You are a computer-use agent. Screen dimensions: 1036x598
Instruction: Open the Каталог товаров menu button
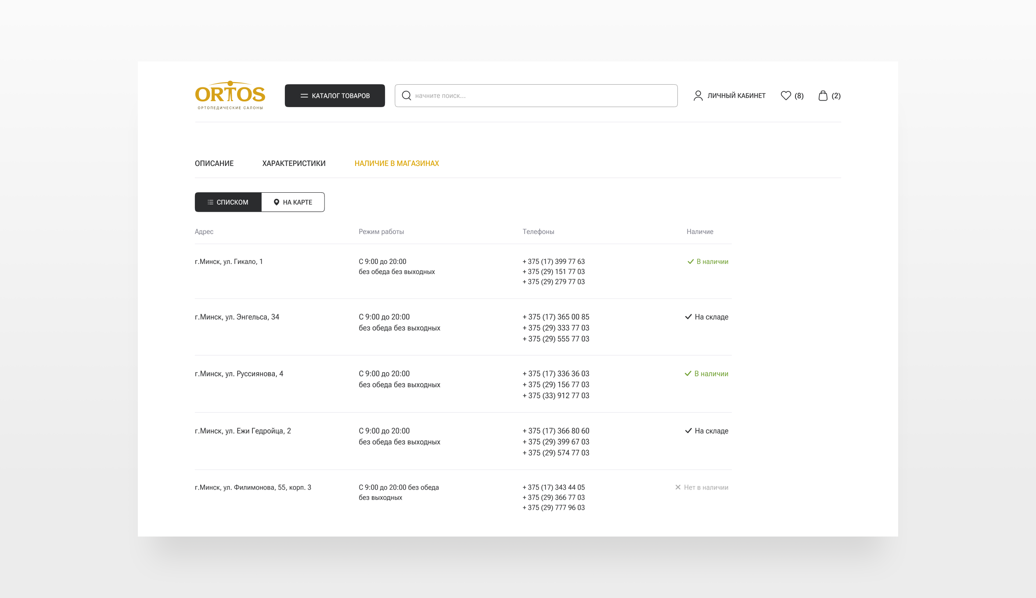pyautogui.click(x=335, y=96)
